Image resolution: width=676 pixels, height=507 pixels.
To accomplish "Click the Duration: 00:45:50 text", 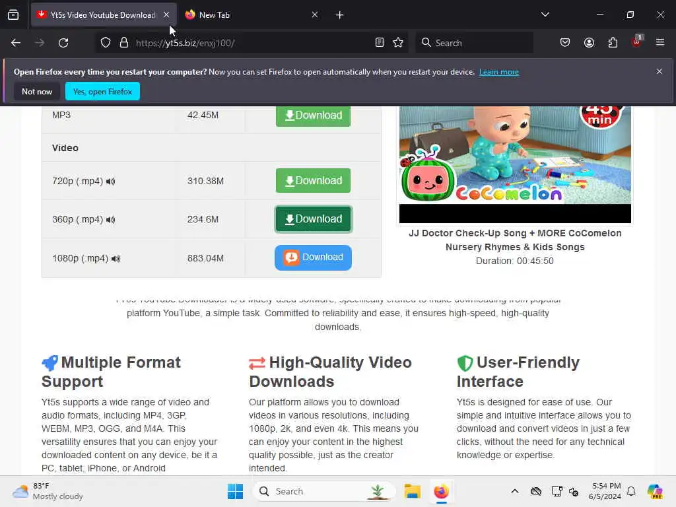I will [515, 261].
